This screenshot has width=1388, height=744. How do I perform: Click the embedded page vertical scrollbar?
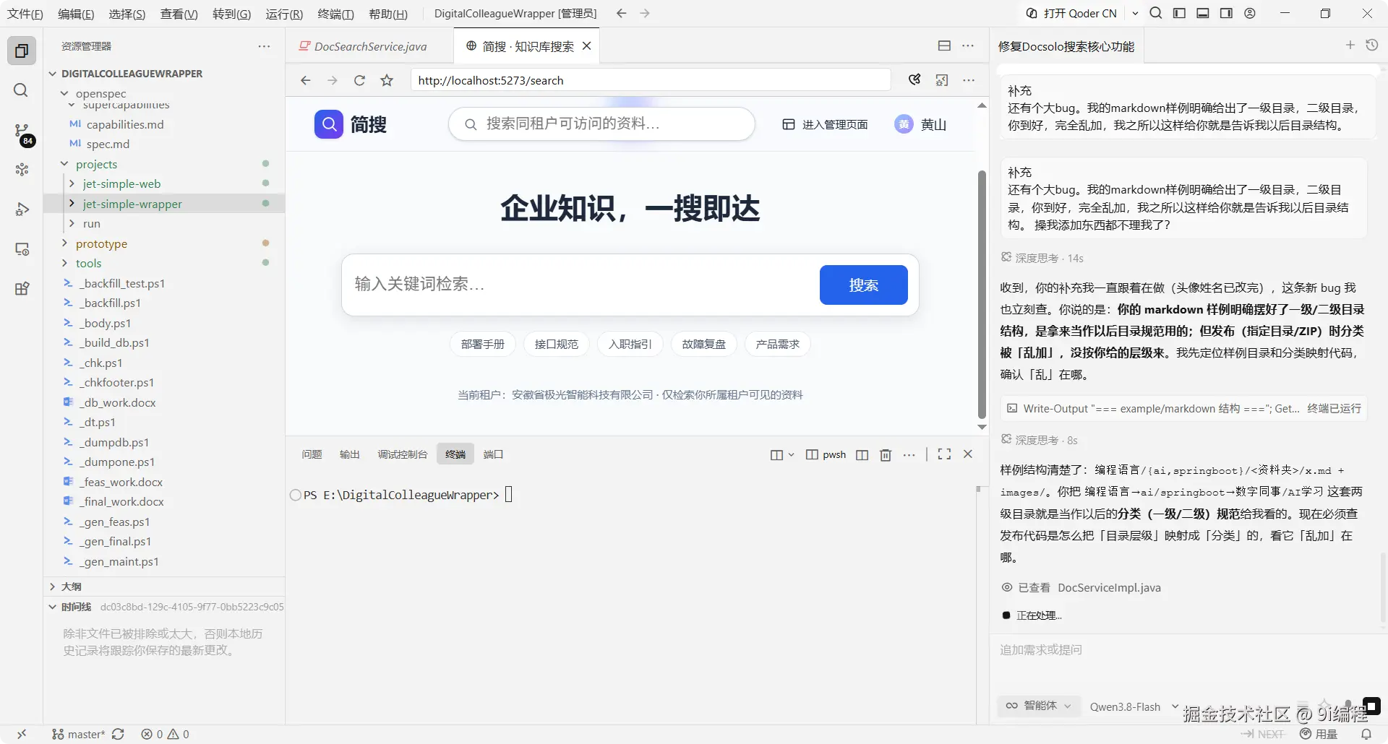tap(982, 295)
